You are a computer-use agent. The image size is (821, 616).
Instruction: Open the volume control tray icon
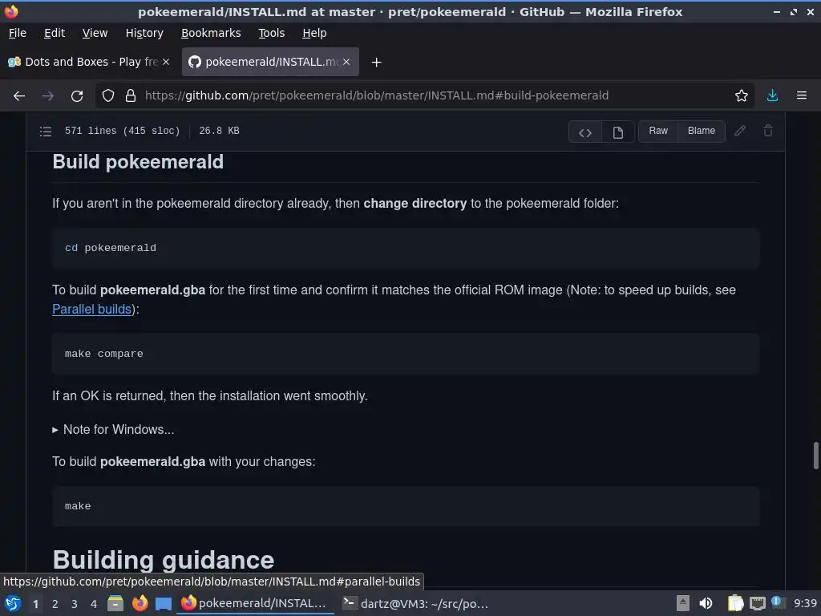pyautogui.click(x=706, y=603)
